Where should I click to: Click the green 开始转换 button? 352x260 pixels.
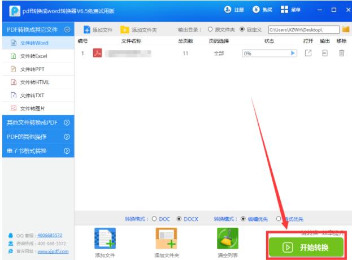point(306,248)
